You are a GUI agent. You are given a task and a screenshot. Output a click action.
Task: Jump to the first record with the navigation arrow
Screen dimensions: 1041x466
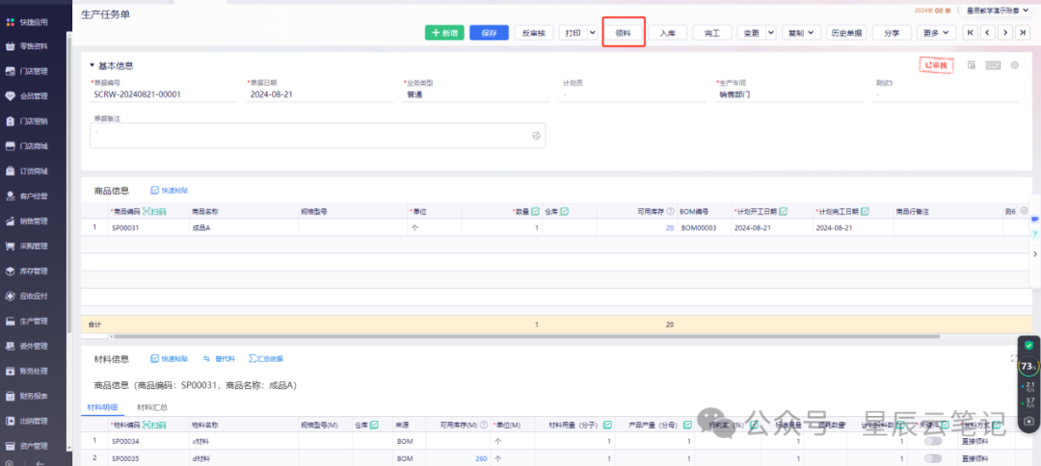(970, 33)
